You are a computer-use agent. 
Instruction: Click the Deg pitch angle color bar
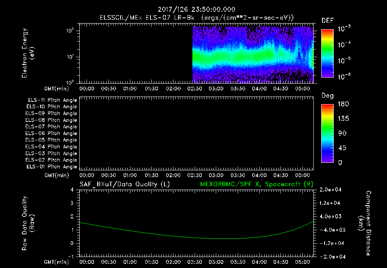327,133
